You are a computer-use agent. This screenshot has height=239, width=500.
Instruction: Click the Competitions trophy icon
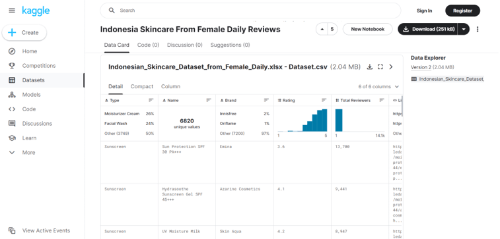12,66
